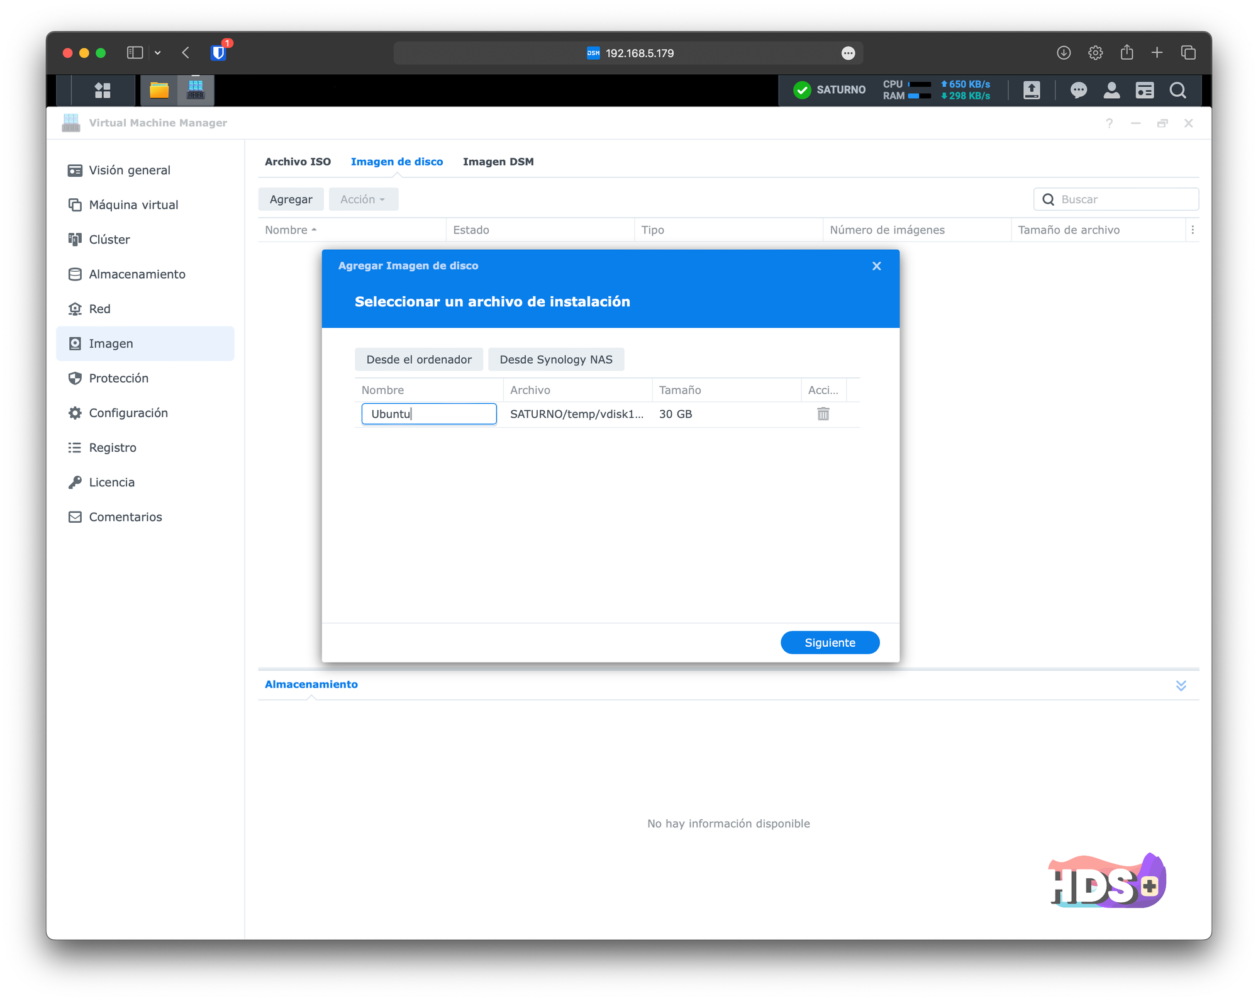Open the browser extension gear icon
Screen dimensions: 1258x1001
tap(1095, 53)
